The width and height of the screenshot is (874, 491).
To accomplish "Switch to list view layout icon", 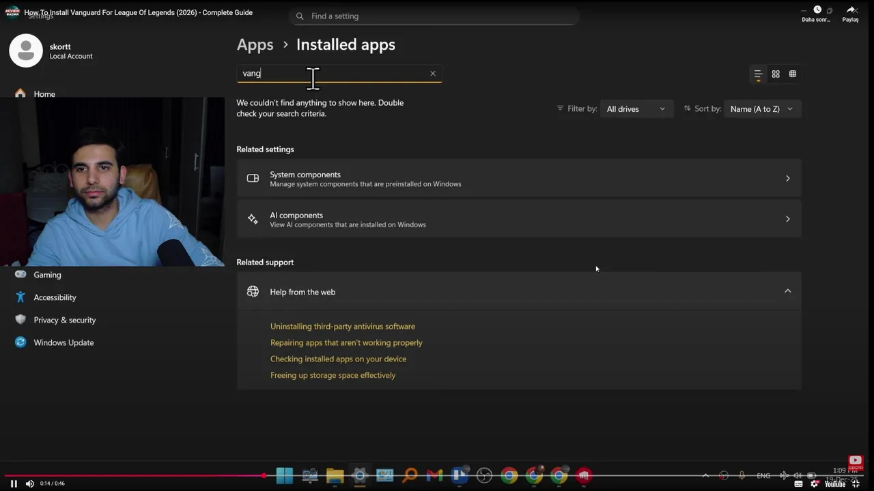I will [x=758, y=74].
